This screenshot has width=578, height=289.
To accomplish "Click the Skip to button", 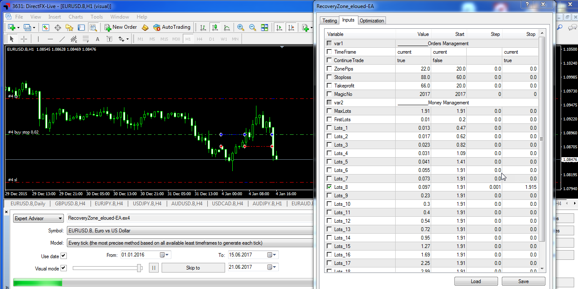I will (193, 268).
